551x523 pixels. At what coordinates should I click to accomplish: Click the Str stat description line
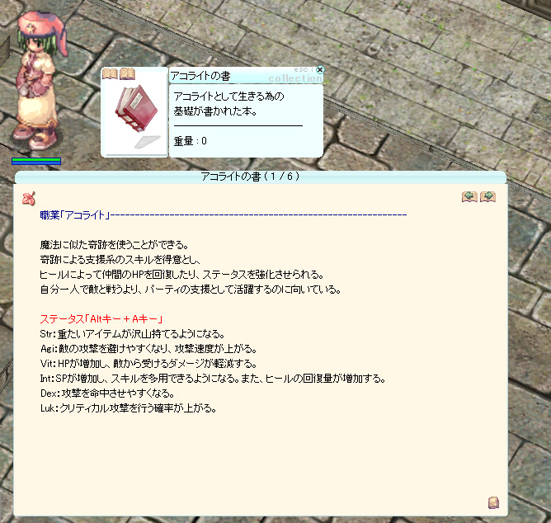point(132,333)
